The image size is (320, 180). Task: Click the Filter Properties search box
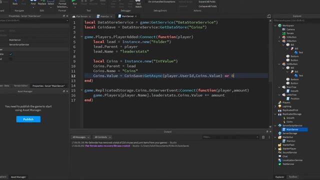click(33, 20)
